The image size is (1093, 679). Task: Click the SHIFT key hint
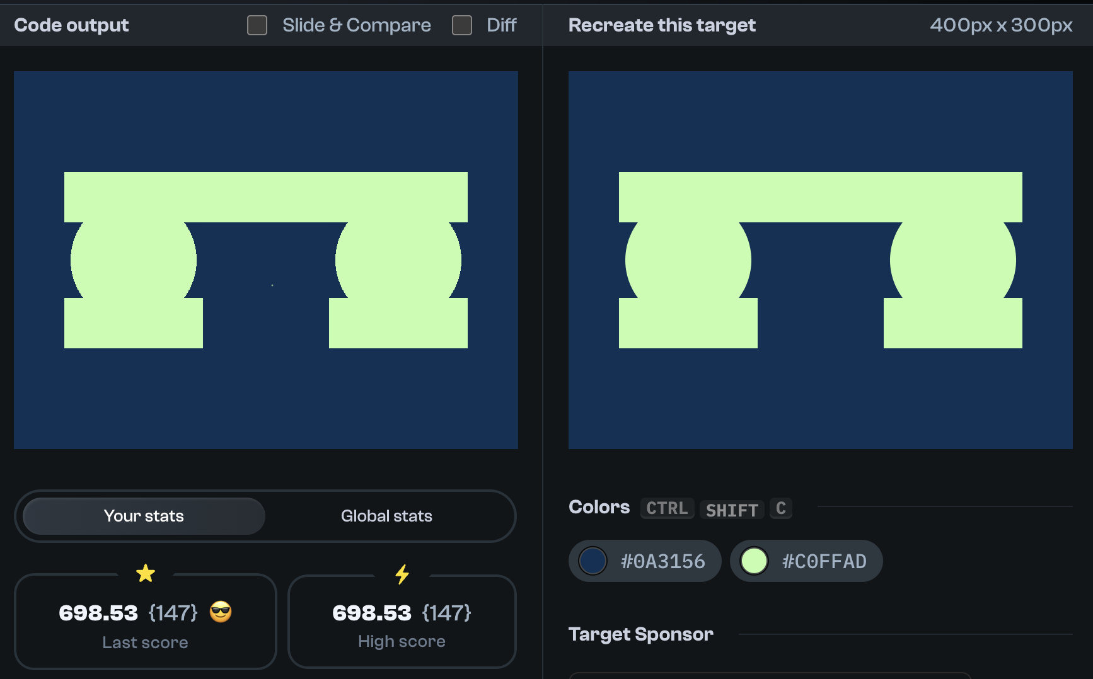tap(732, 510)
